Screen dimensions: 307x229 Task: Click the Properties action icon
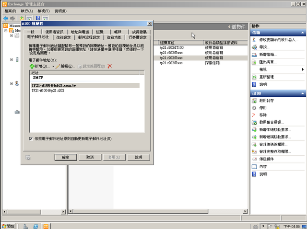coord(254,167)
